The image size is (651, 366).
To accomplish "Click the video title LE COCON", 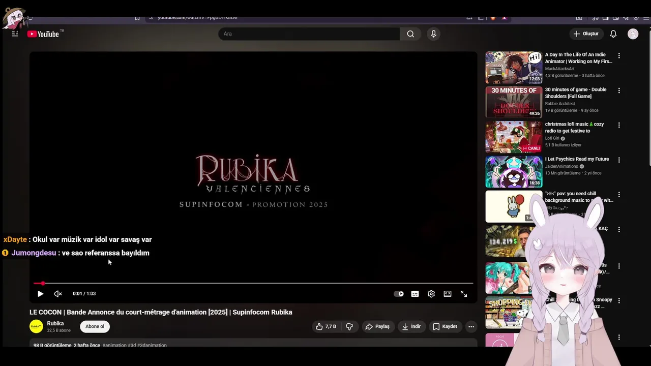I will 161,312.
